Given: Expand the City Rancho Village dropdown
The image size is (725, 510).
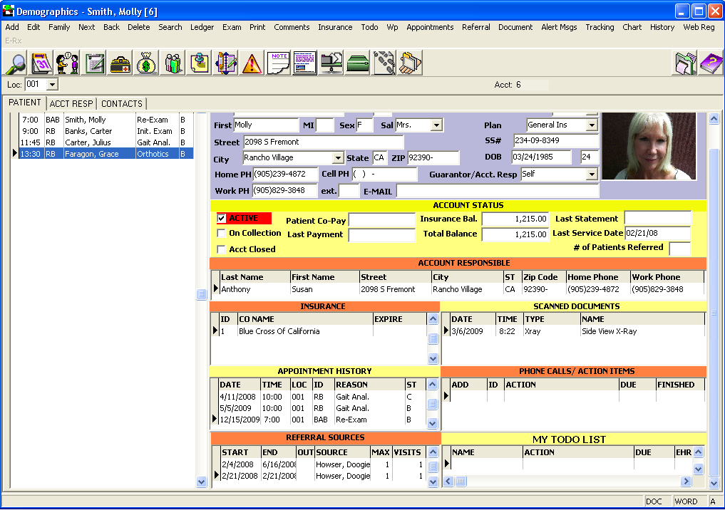Looking at the screenshot, I should (338, 158).
